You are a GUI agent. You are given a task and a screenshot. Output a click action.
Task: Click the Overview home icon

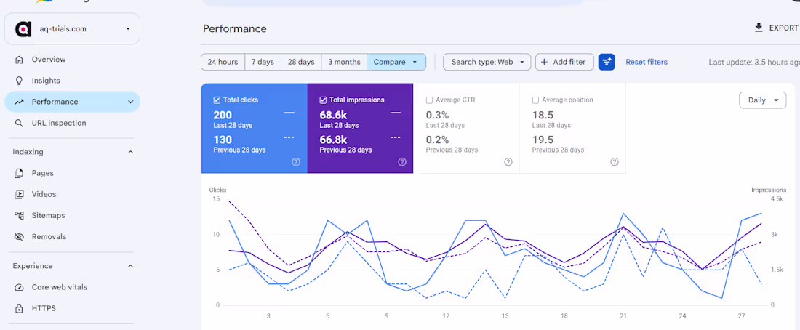[x=20, y=60]
